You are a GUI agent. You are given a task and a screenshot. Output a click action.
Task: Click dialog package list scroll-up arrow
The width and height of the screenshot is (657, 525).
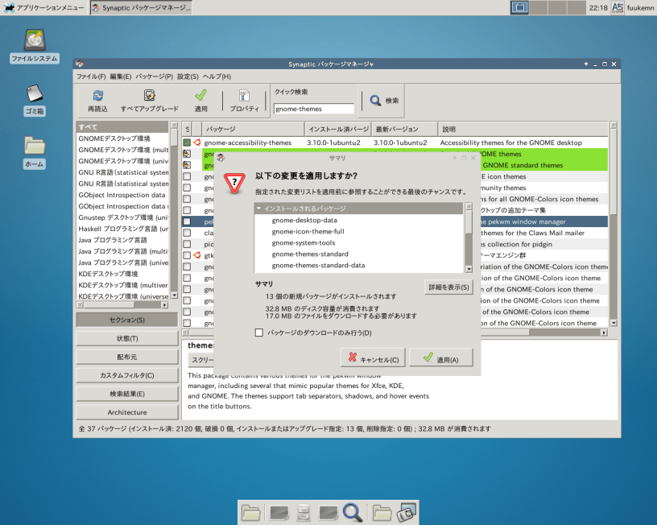point(469,207)
